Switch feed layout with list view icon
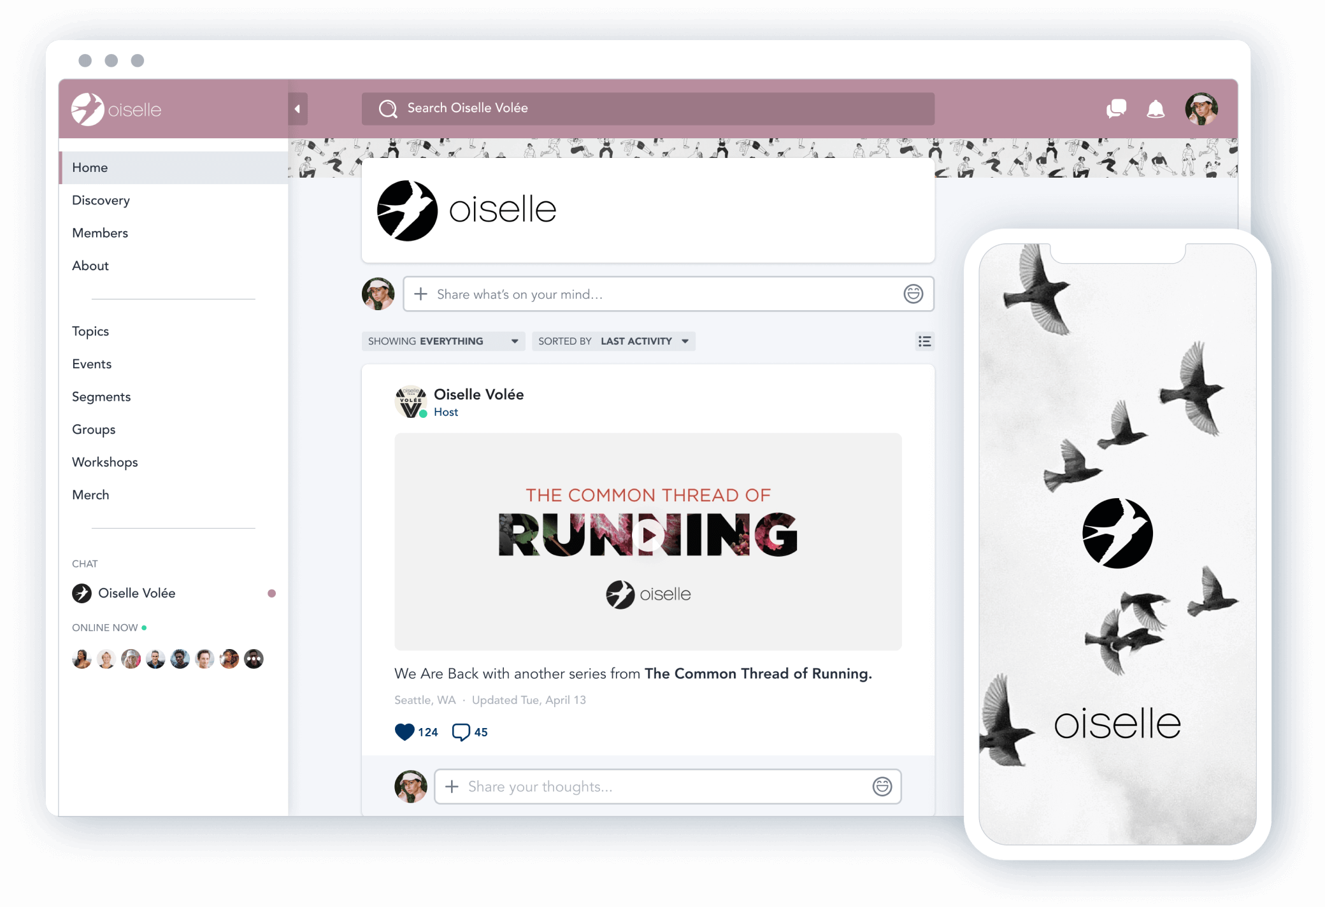The width and height of the screenshot is (1325, 907). coord(924,341)
